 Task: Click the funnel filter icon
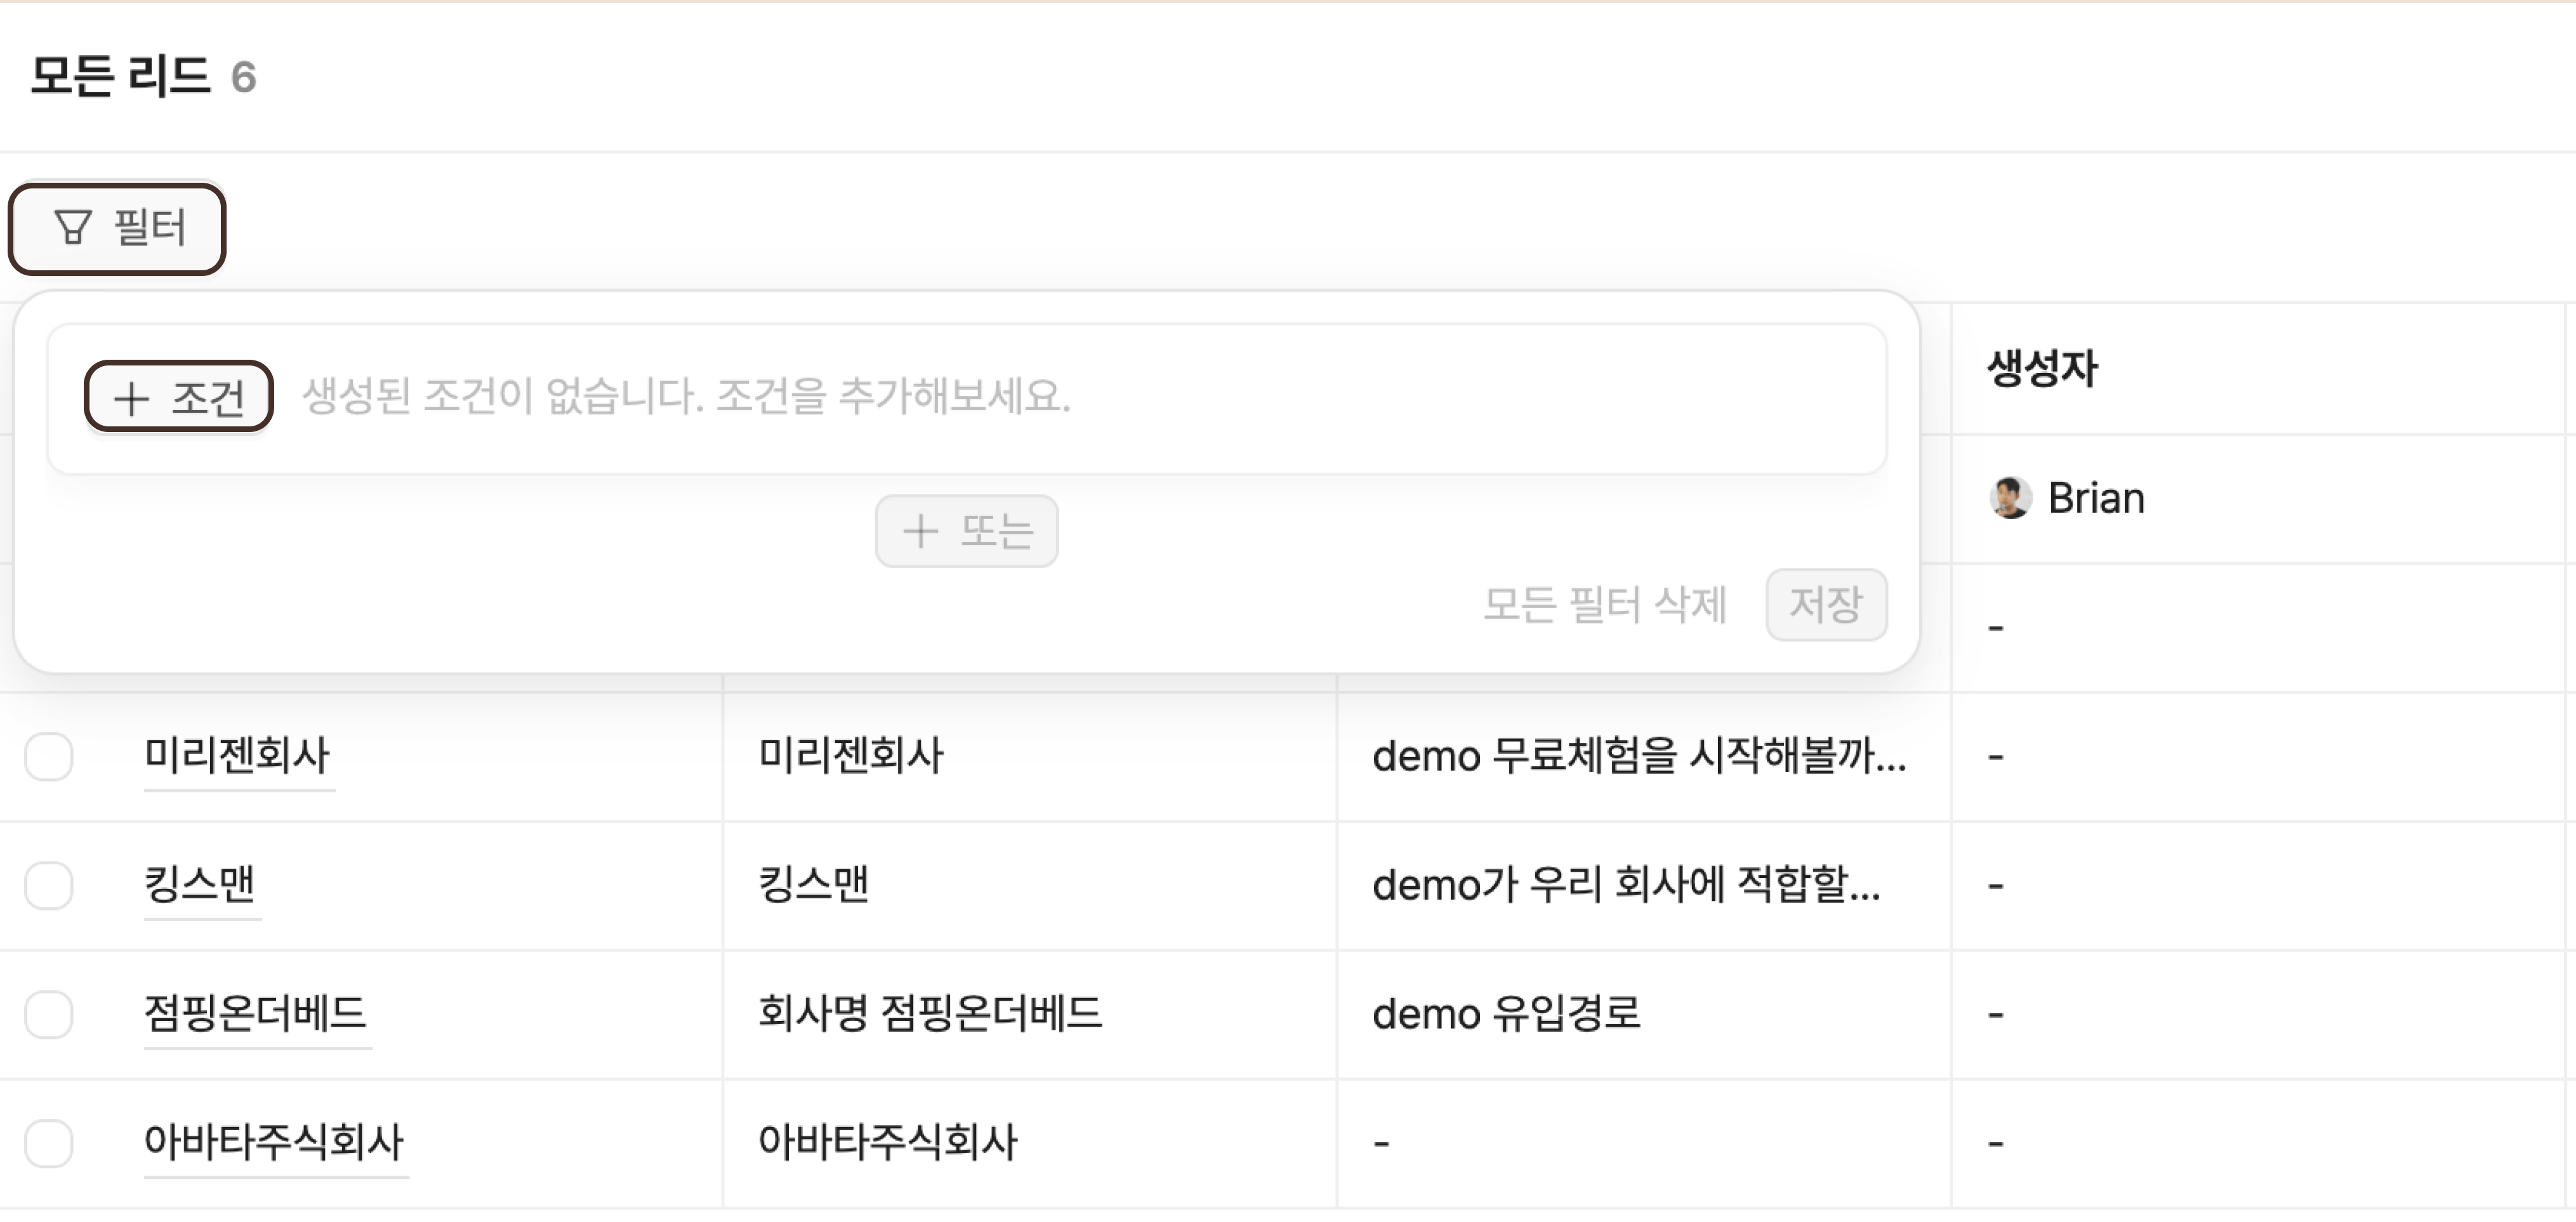coord(72,227)
